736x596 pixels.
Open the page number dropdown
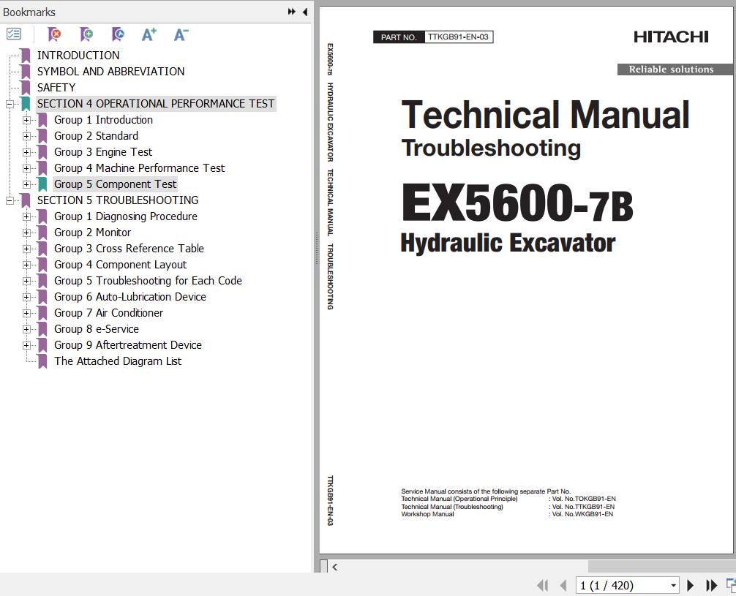point(674,585)
